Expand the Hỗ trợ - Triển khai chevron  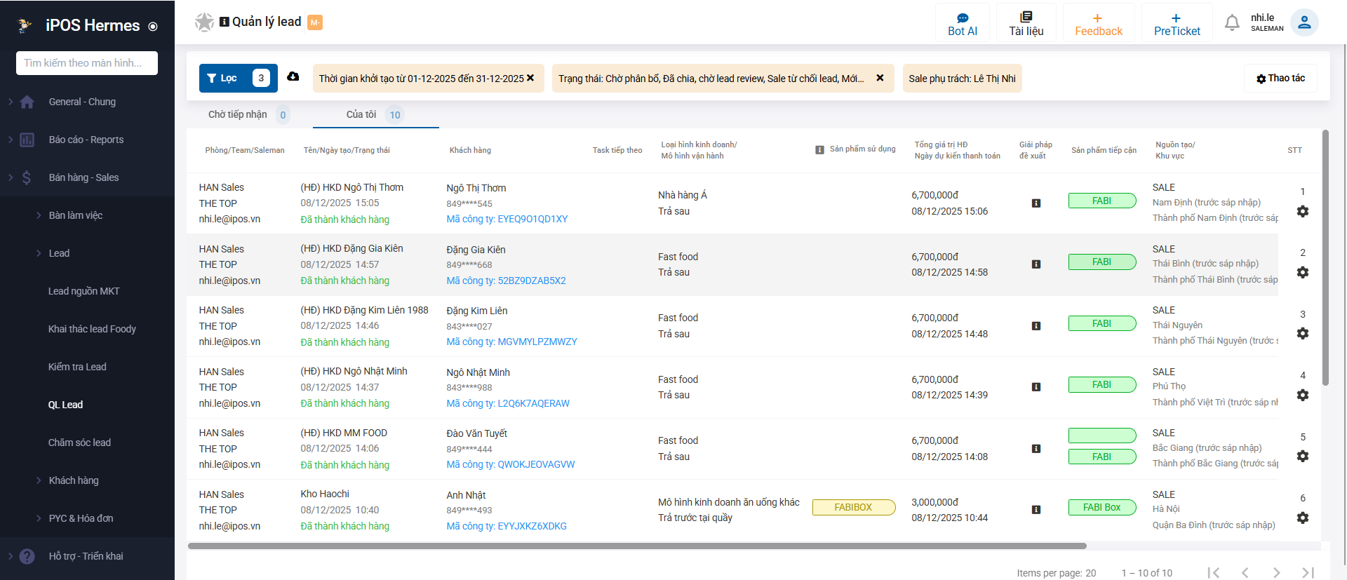click(11, 556)
